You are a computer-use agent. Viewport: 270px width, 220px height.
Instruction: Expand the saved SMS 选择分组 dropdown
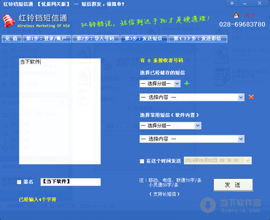[177, 84]
